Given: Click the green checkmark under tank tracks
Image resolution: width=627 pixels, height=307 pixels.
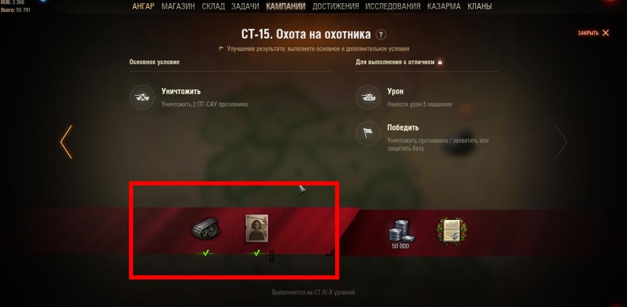Looking at the screenshot, I should click(x=206, y=253).
